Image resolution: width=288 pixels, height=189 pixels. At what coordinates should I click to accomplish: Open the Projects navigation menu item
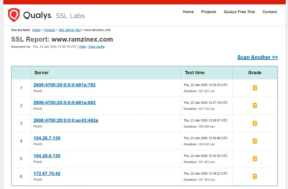(x=209, y=12)
